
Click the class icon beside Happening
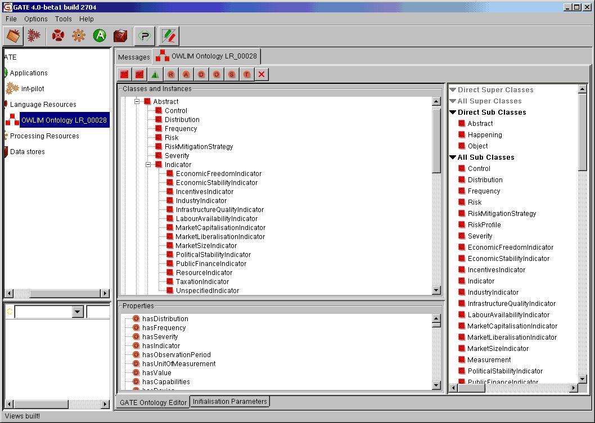tap(461, 135)
